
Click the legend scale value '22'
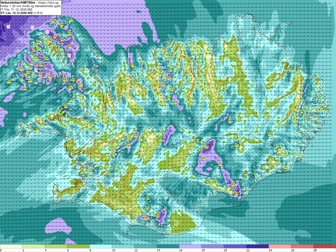[x=248, y=250]
